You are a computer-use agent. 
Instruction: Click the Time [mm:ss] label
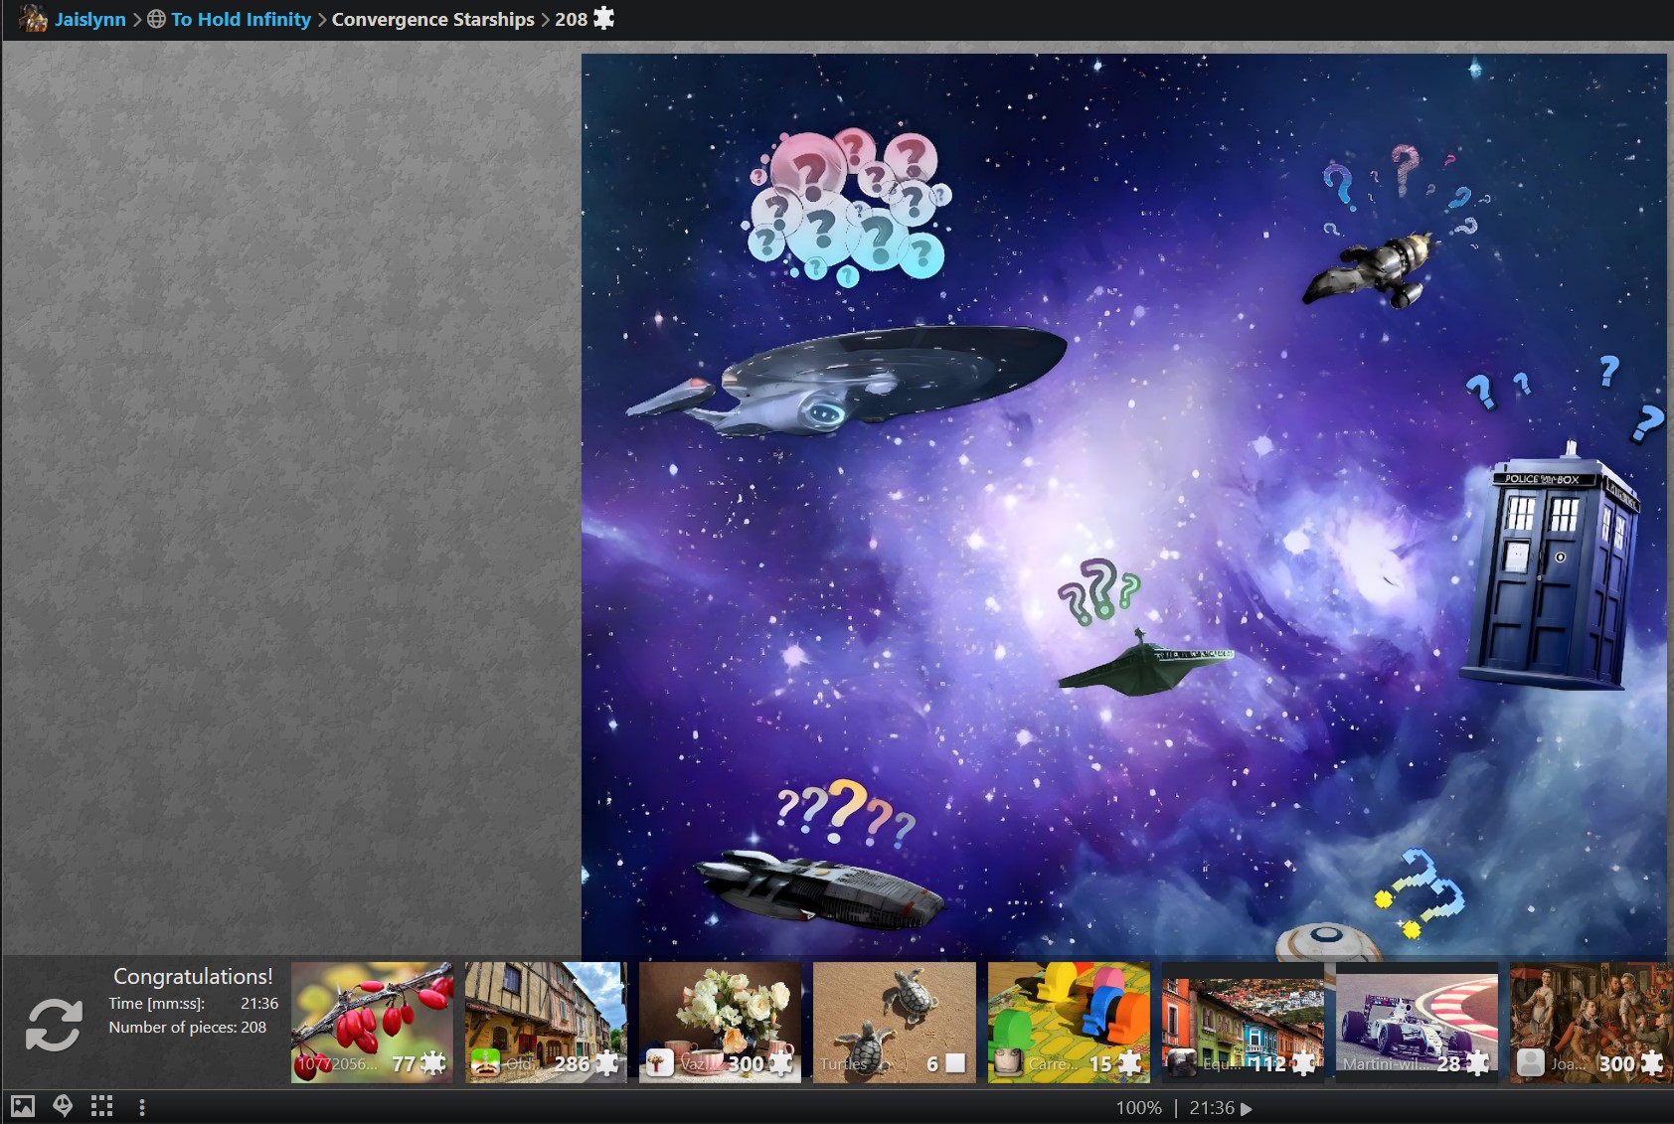point(156,1003)
